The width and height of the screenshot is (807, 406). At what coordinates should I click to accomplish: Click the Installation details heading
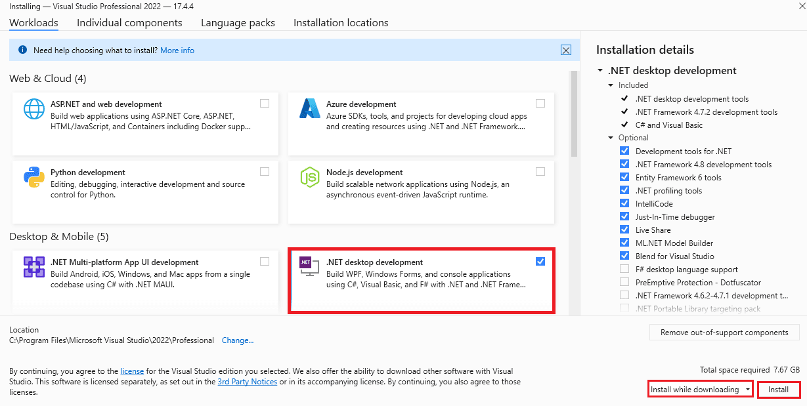645,50
